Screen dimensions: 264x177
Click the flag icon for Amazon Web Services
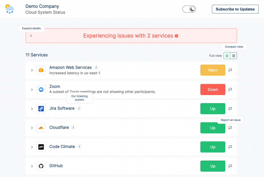click(230, 70)
